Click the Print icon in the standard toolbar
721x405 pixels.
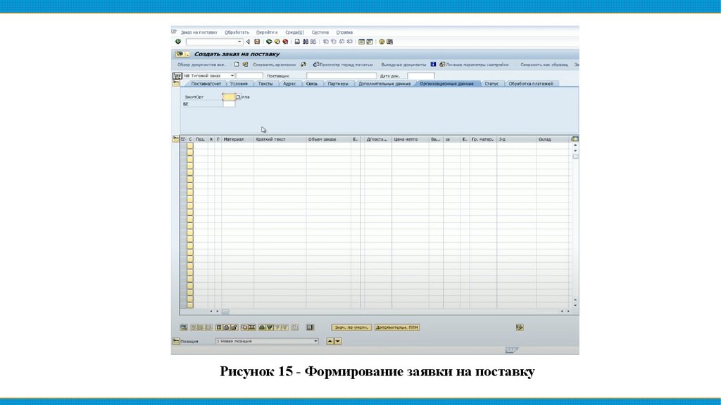point(297,41)
